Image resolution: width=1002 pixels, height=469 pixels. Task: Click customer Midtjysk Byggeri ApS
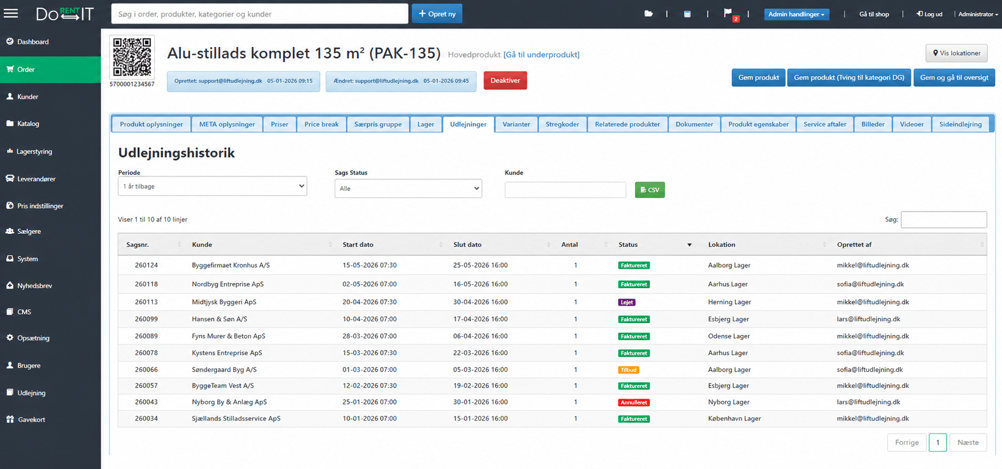pyautogui.click(x=224, y=302)
